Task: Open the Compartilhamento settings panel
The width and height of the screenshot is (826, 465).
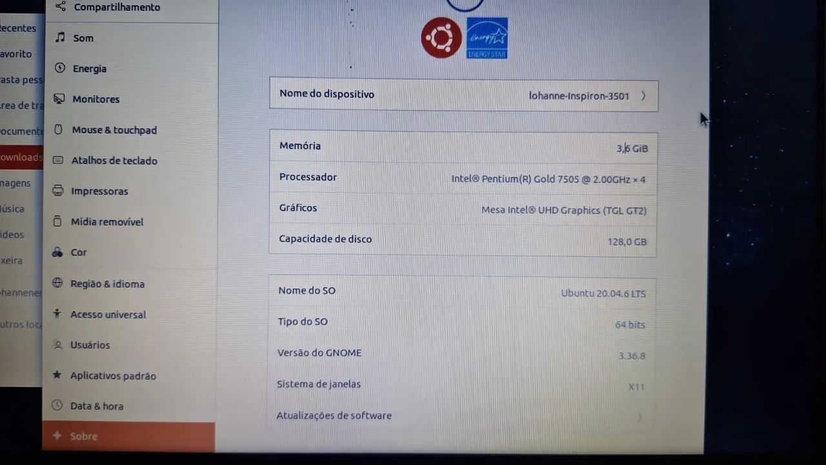Action: click(x=131, y=8)
